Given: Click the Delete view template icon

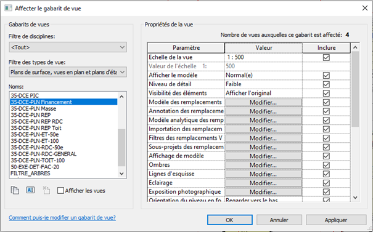Looking at the screenshot, I should click(x=46, y=190).
